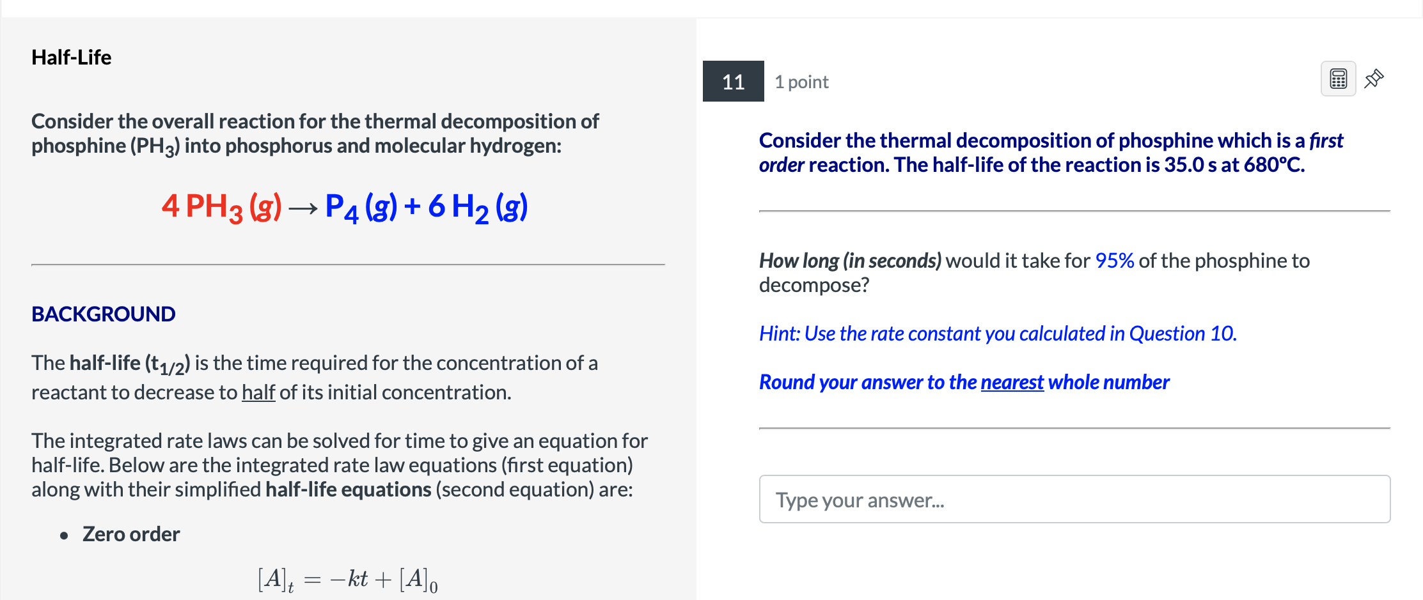Select the question number 11 badge
The width and height of the screenshot is (1423, 600).
click(x=733, y=81)
